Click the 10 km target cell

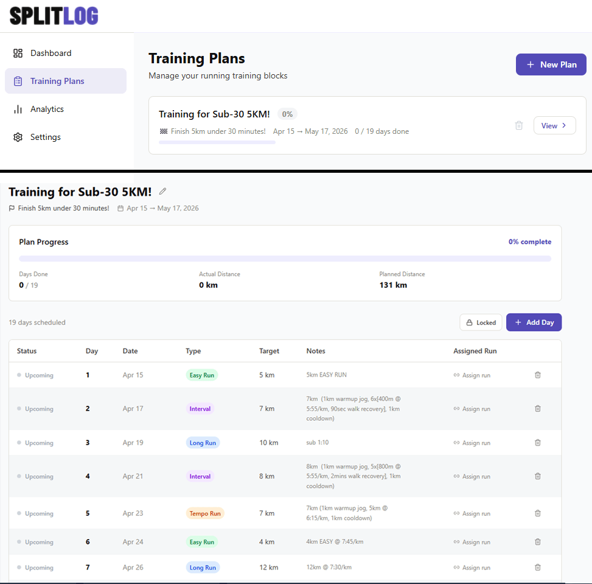click(268, 442)
